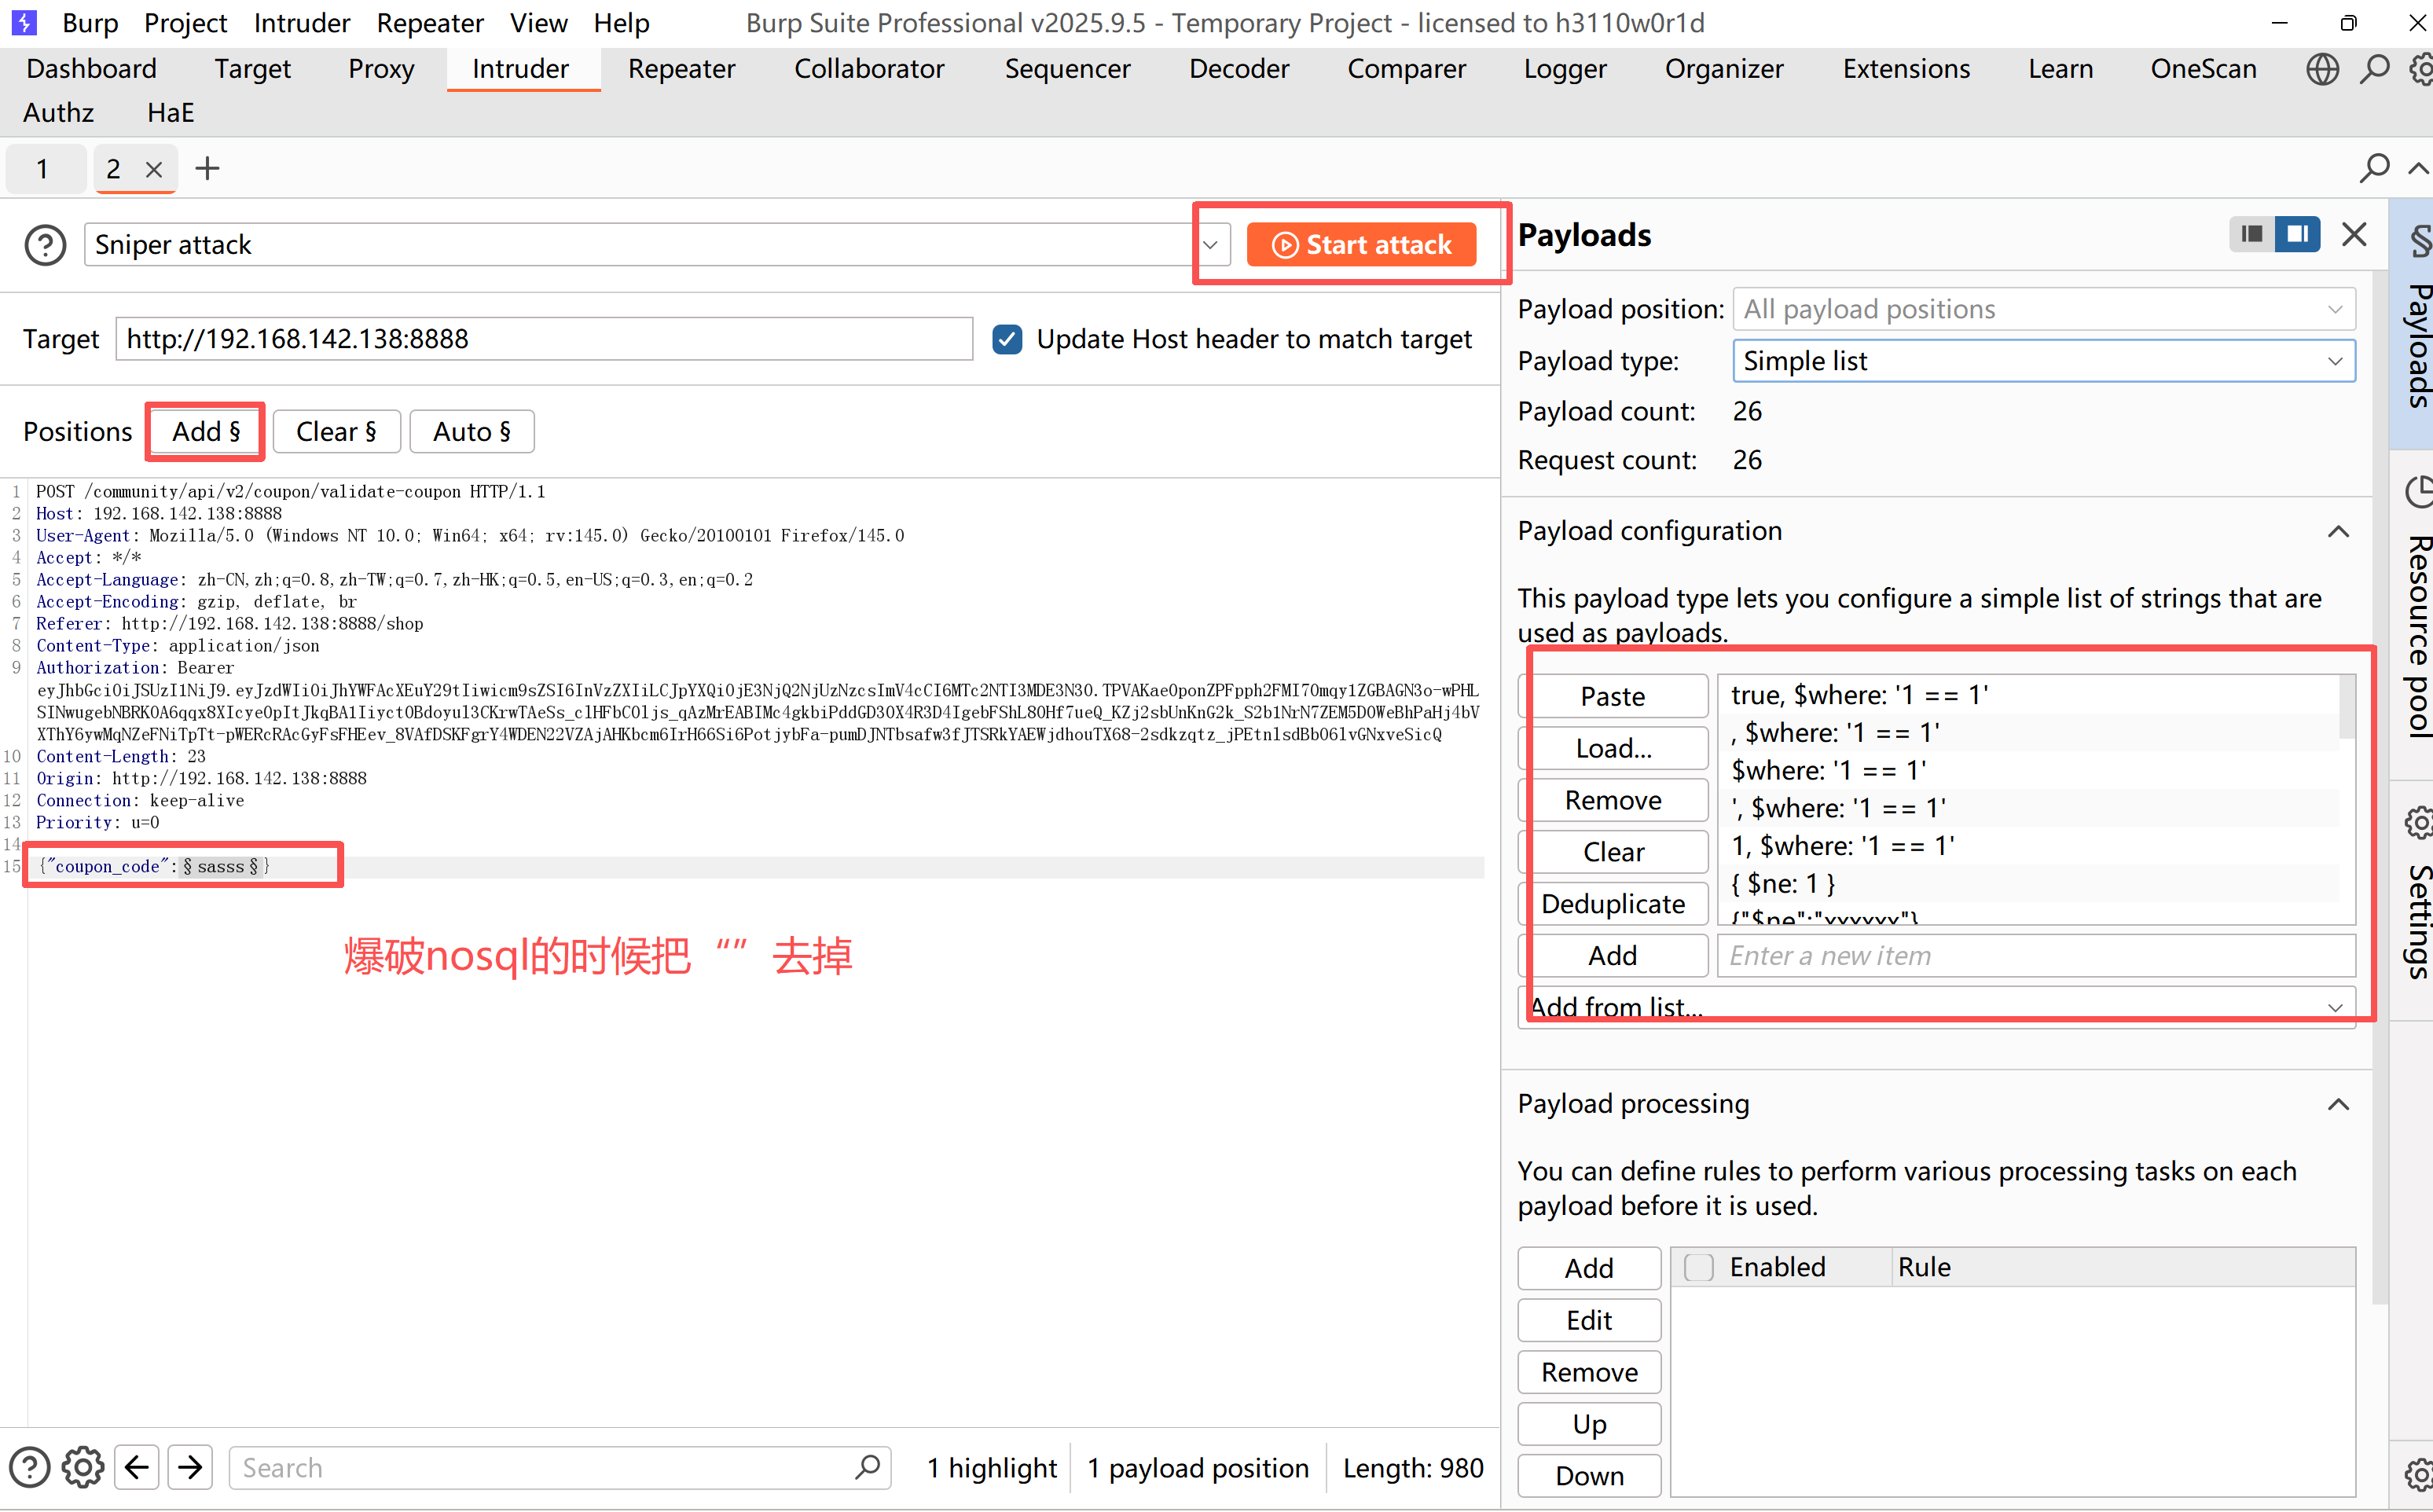The height and width of the screenshot is (1512, 2433).
Task: Toggle the Enabled checkbox in payload processing
Action: [1699, 1267]
